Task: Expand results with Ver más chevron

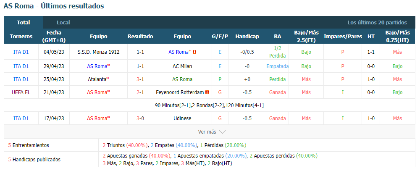Action: (x=212, y=132)
